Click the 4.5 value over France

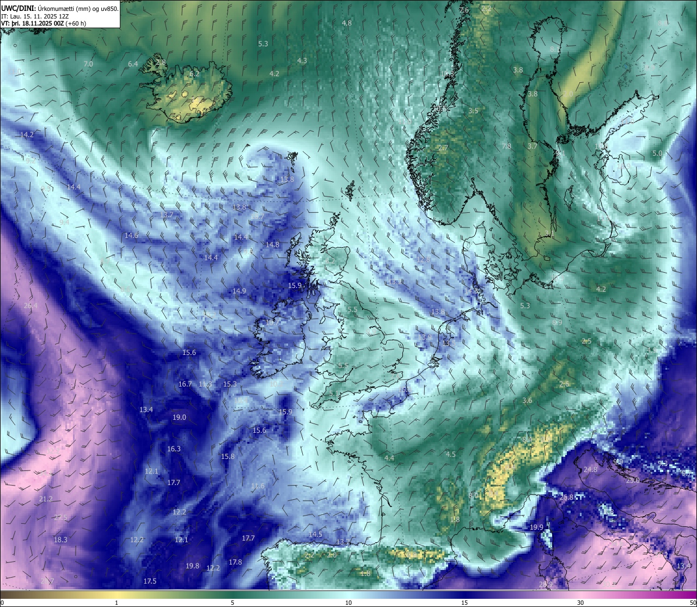pyautogui.click(x=450, y=455)
